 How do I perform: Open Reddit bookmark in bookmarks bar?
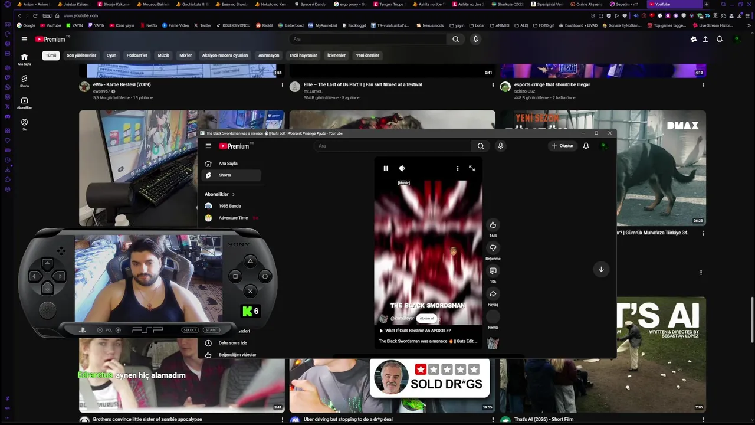[x=265, y=25]
